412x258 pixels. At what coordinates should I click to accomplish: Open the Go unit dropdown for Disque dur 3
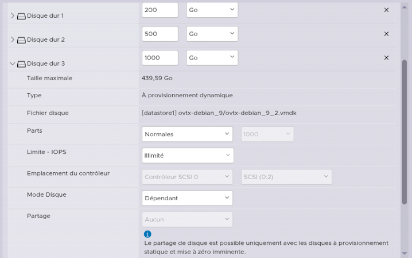coord(212,58)
